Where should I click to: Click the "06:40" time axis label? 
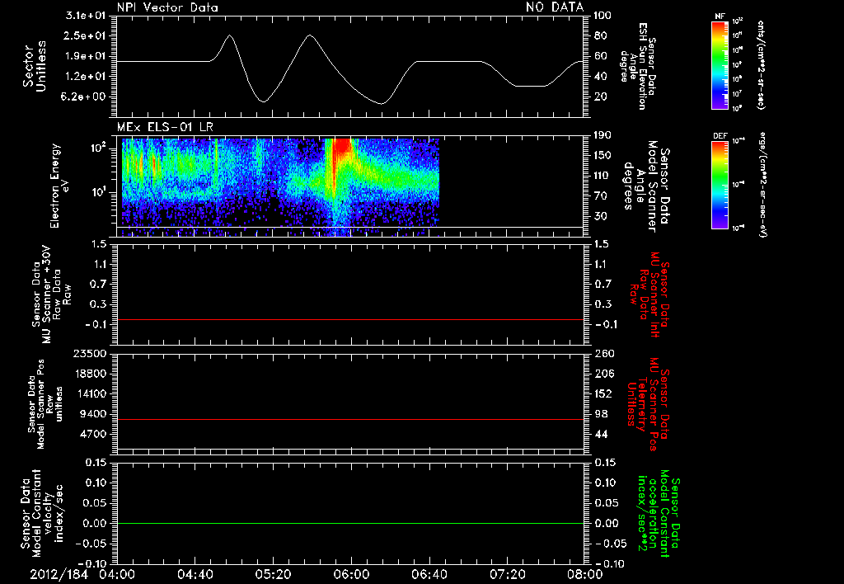[x=429, y=574]
